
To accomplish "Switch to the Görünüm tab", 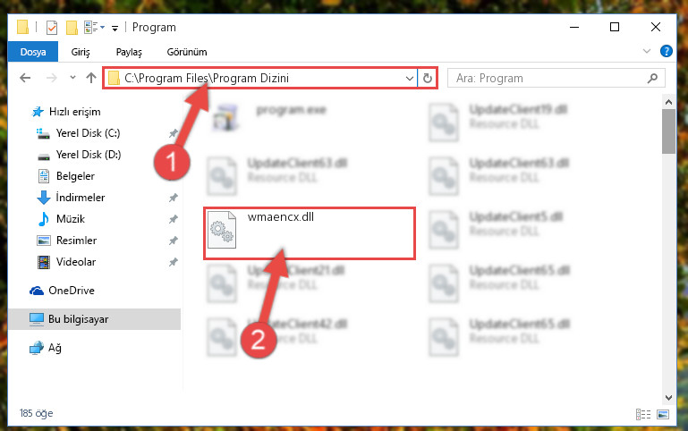I will pyautogui.click(x=187, y=52).
